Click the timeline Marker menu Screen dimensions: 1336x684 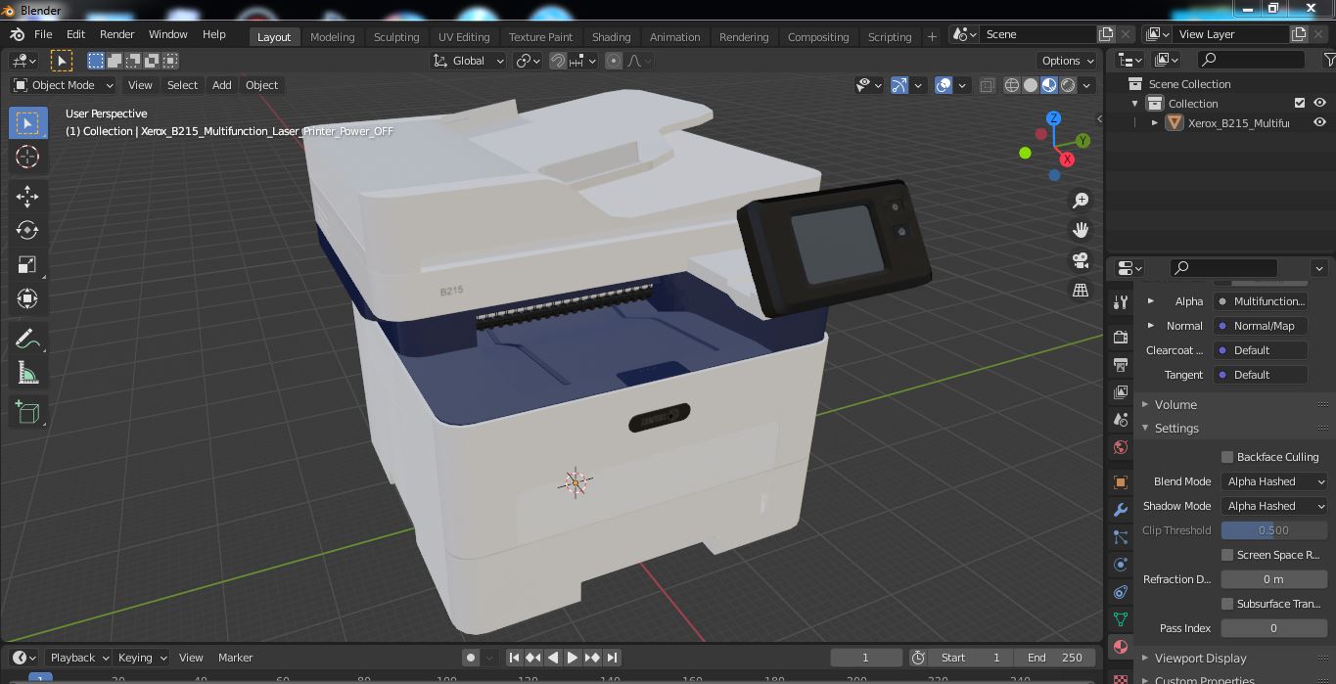(x=235, y=658)
